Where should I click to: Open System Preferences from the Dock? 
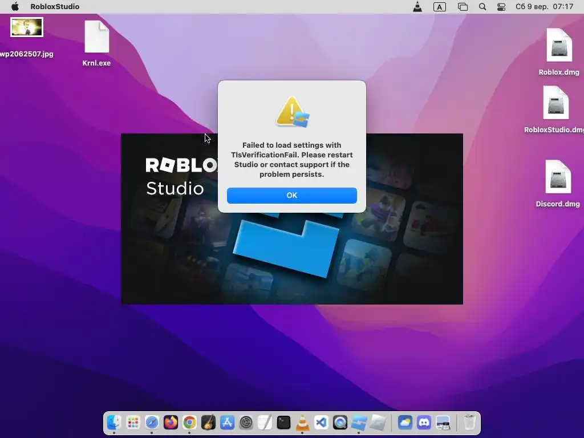coord(246,423)
